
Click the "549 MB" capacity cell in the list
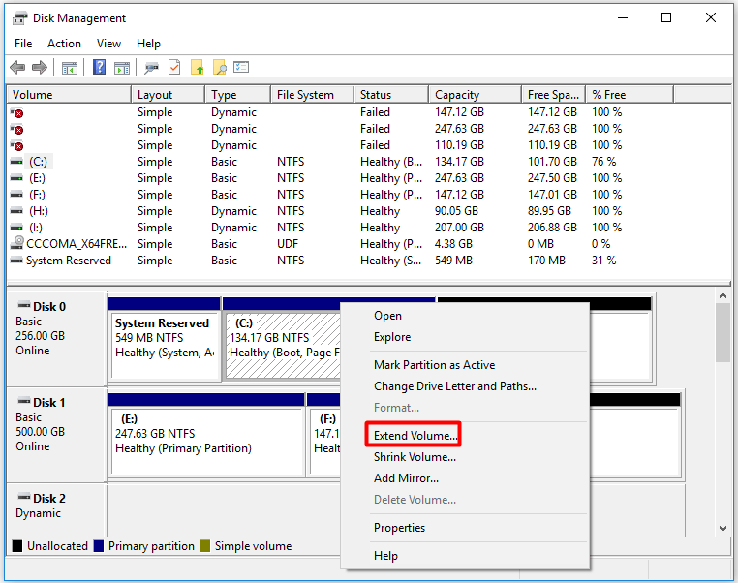tap(453, 261)
